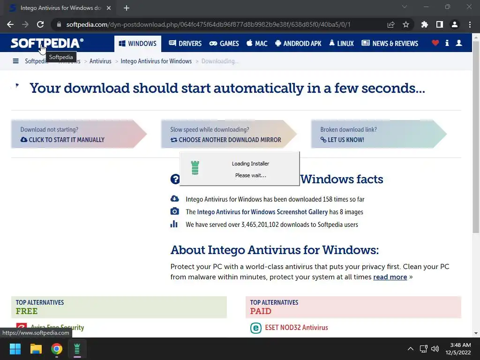The image size is (480, 360).
Task: View site security lock info
Action: click(x=59, y=24)
